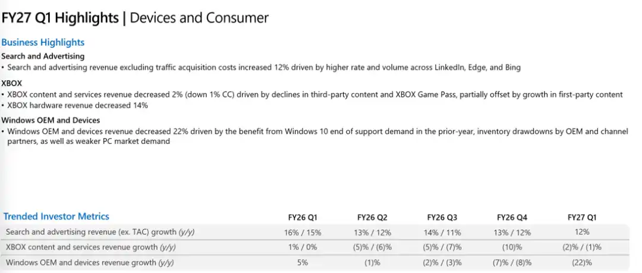
Task: Click the FY26 Q3 column header
Action: click(x=442, y=218)
